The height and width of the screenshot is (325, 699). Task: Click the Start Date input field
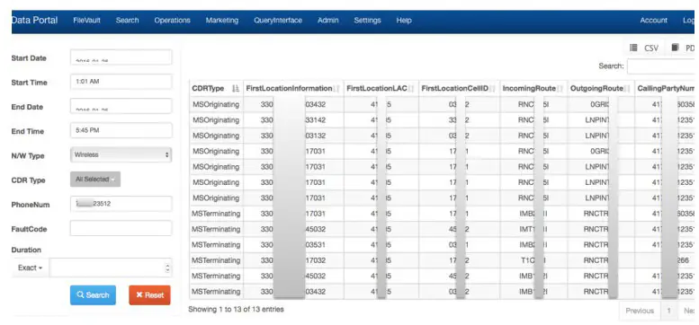pyautogui.click(x=121, y=57)
